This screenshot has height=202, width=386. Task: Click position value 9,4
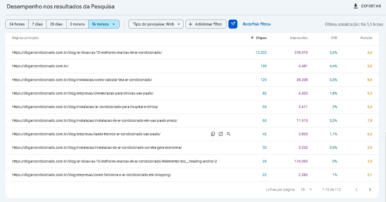(370, 107)
